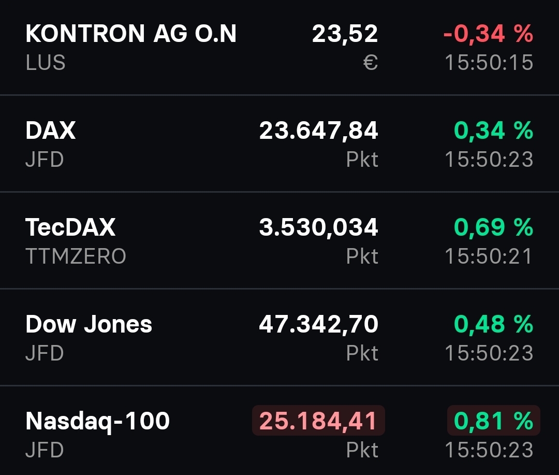Open the TecDAX index entry
The image size is (559, 475).
coord(70,227)
